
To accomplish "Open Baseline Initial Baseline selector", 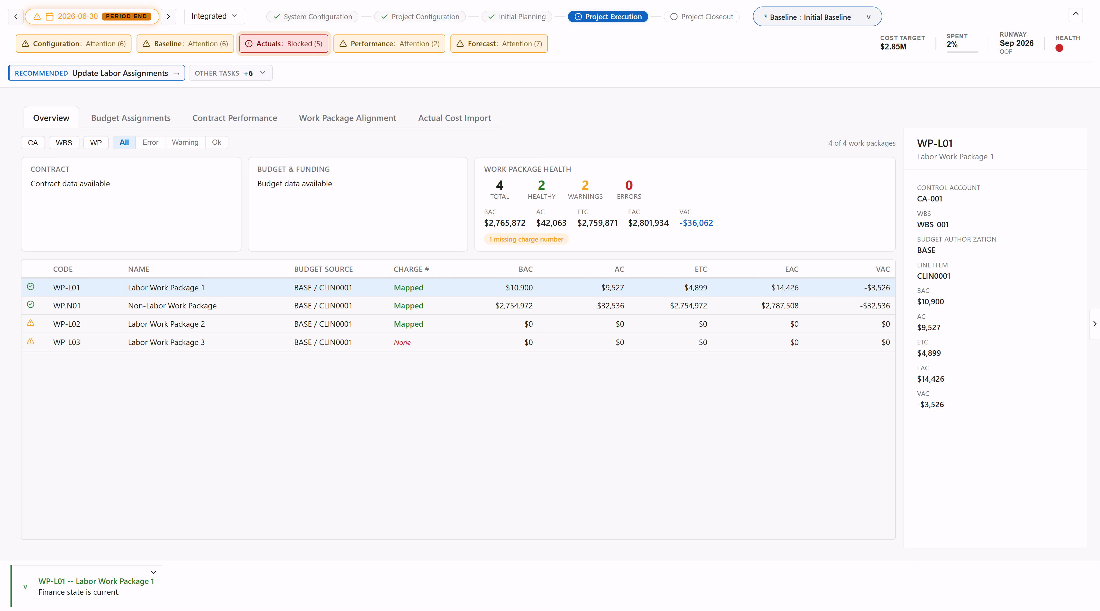I will click(817, 17).
